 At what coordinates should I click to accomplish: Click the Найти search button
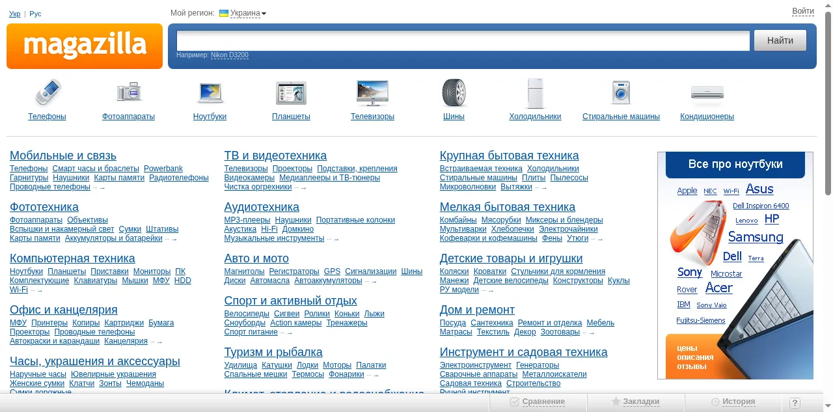click(x=780, y=40)
